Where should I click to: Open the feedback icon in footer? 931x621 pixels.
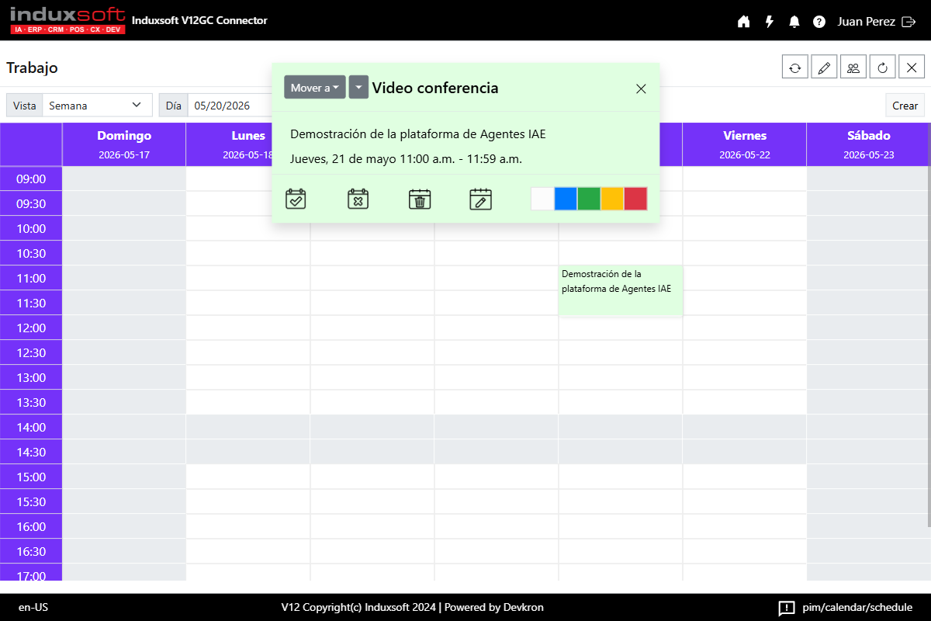(787, 608)
